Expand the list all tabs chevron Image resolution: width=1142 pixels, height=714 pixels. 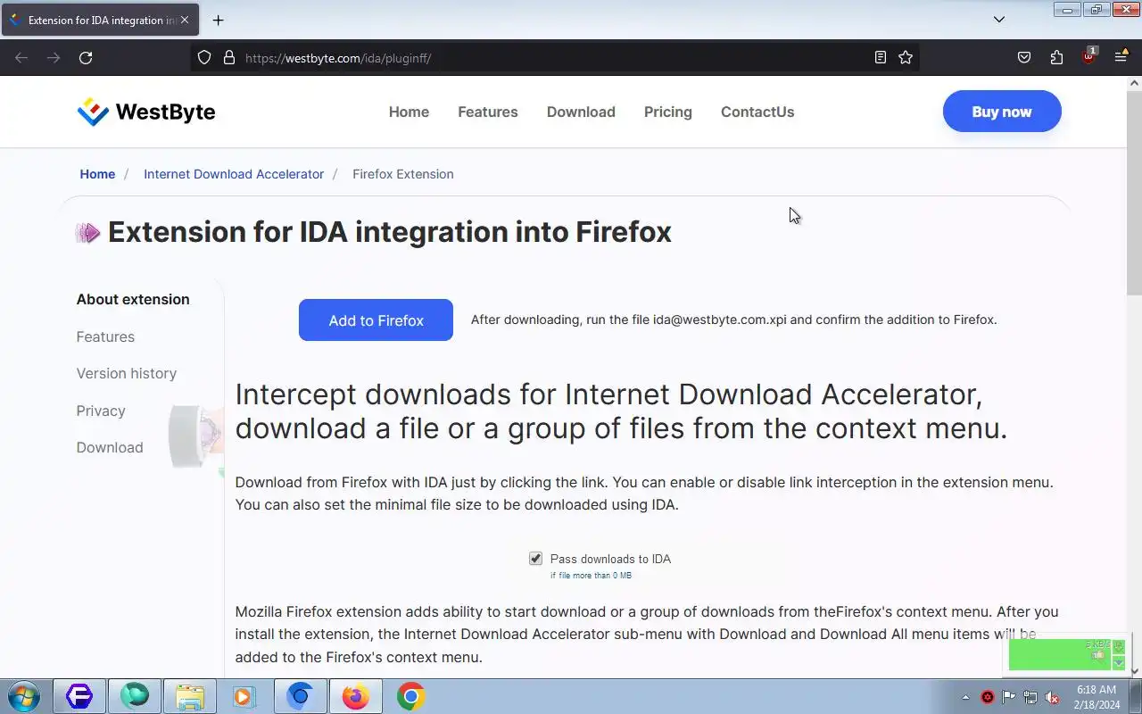(999, 20)
